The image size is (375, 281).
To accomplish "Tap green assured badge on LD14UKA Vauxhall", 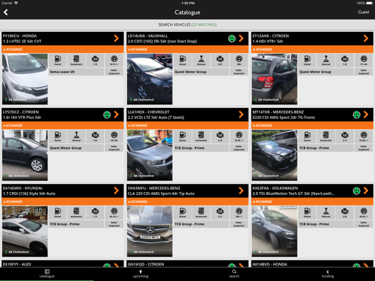I will [x=232, y=39].
